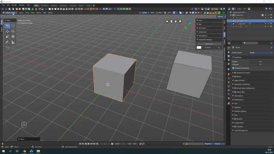
Task: Open the Keying popover button
Action: point(218,144)
